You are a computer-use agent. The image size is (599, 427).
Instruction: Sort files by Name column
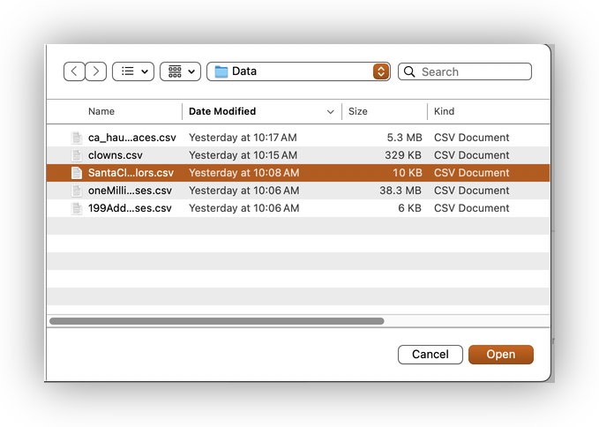(x=101, y=112)
